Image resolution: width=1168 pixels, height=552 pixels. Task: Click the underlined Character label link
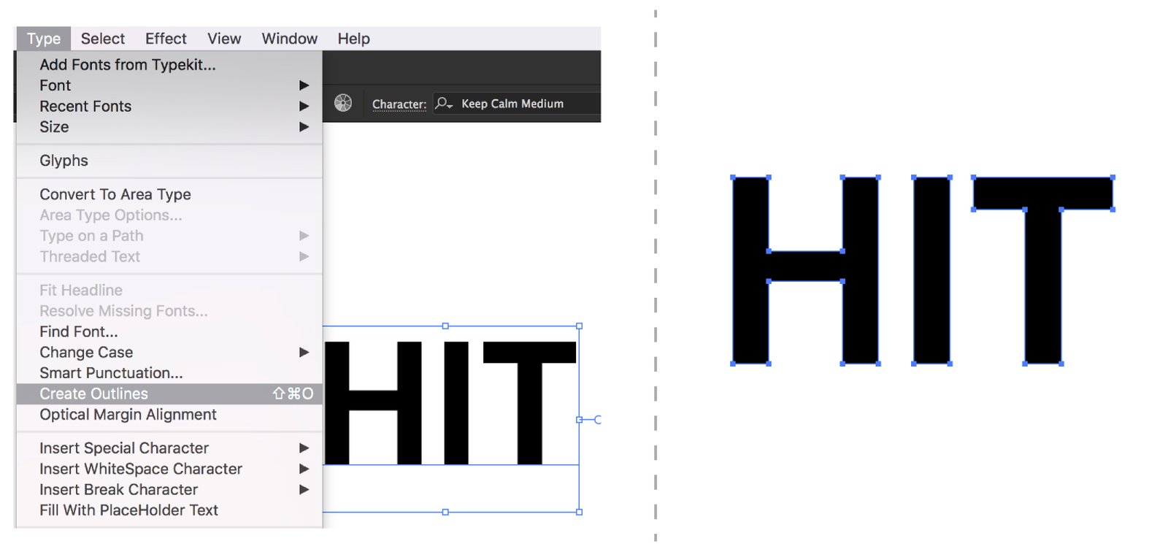tap(399, 104)
